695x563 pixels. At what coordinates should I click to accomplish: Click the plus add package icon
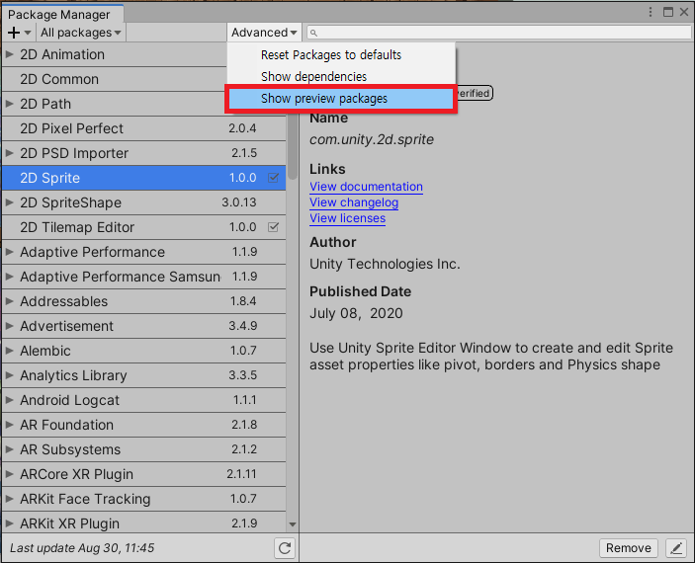click(14, 33)
